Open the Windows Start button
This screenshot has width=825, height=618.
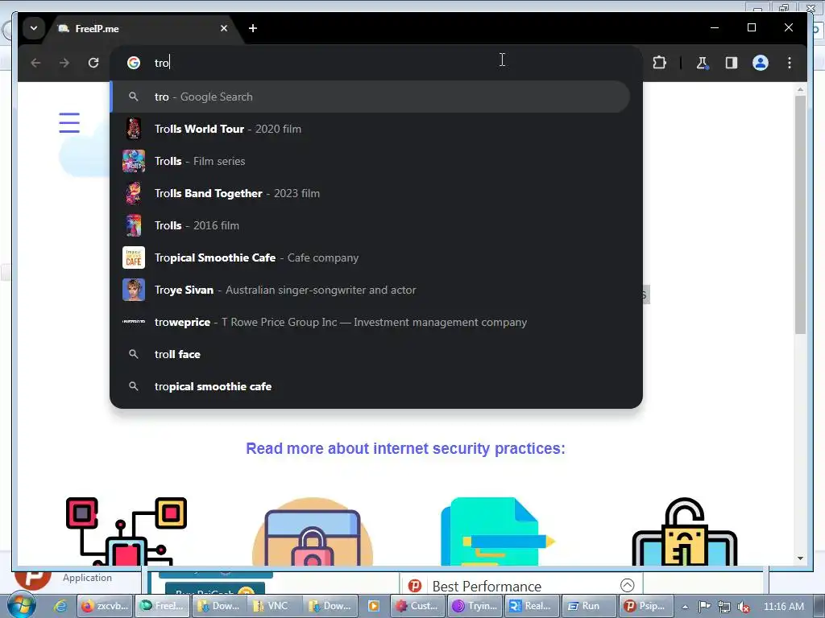[x=21, y=605]
